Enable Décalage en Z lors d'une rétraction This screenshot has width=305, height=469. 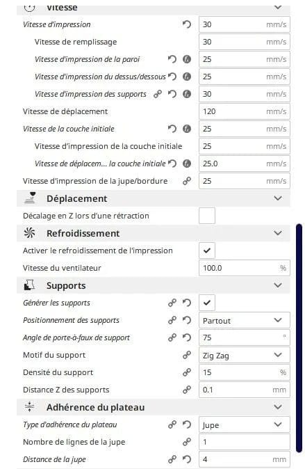point(207,216)
